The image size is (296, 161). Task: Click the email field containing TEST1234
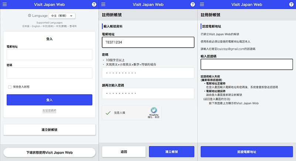point(148,42)
